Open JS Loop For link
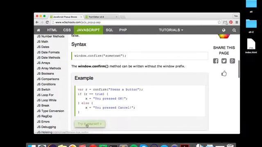The width and height of the screenshot is (262, 147). (45, 95)
